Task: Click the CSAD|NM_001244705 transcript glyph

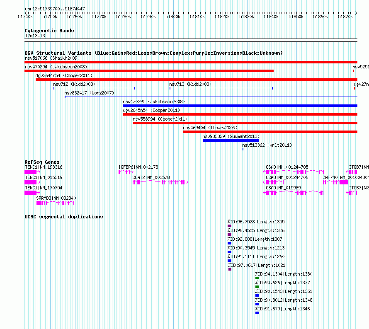Action: (x=293, y=172)
